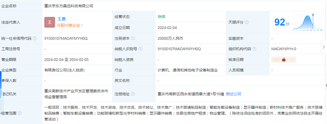Click the 92分 score value
The width and height of the screenshot is (327, 124).
(x=279, y=22)
